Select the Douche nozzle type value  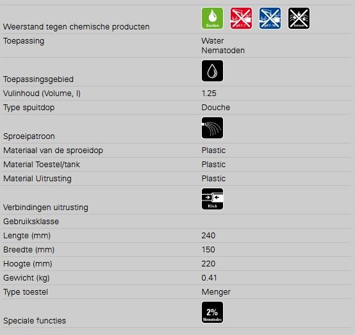(x=216, y=108)
